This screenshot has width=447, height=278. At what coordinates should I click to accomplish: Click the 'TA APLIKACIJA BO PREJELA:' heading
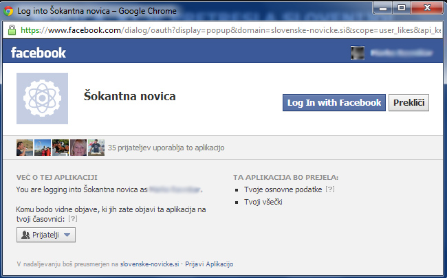[285, 177]
